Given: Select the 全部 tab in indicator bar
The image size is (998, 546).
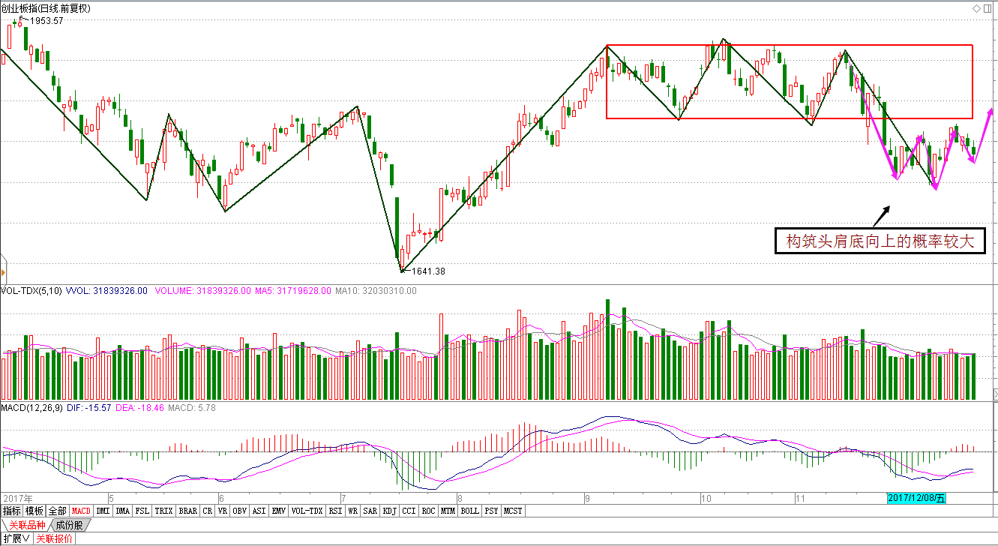Looking at the screenshot, I should [57, 511].
